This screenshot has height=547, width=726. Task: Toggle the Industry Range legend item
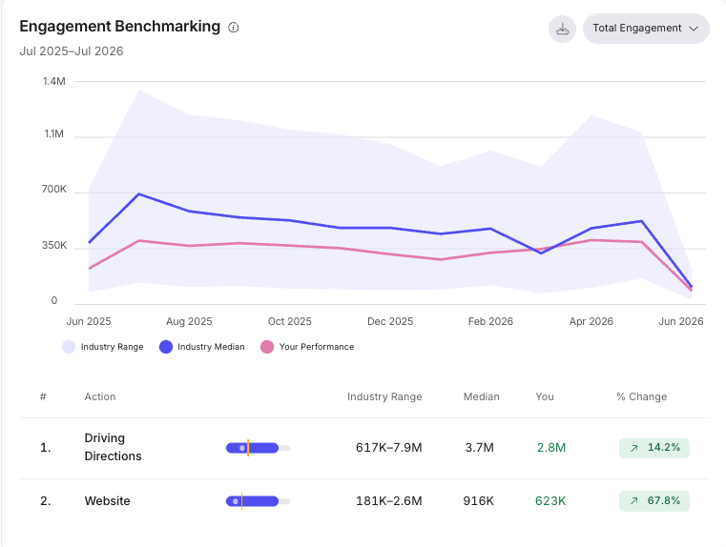click(x=103, y=347)
